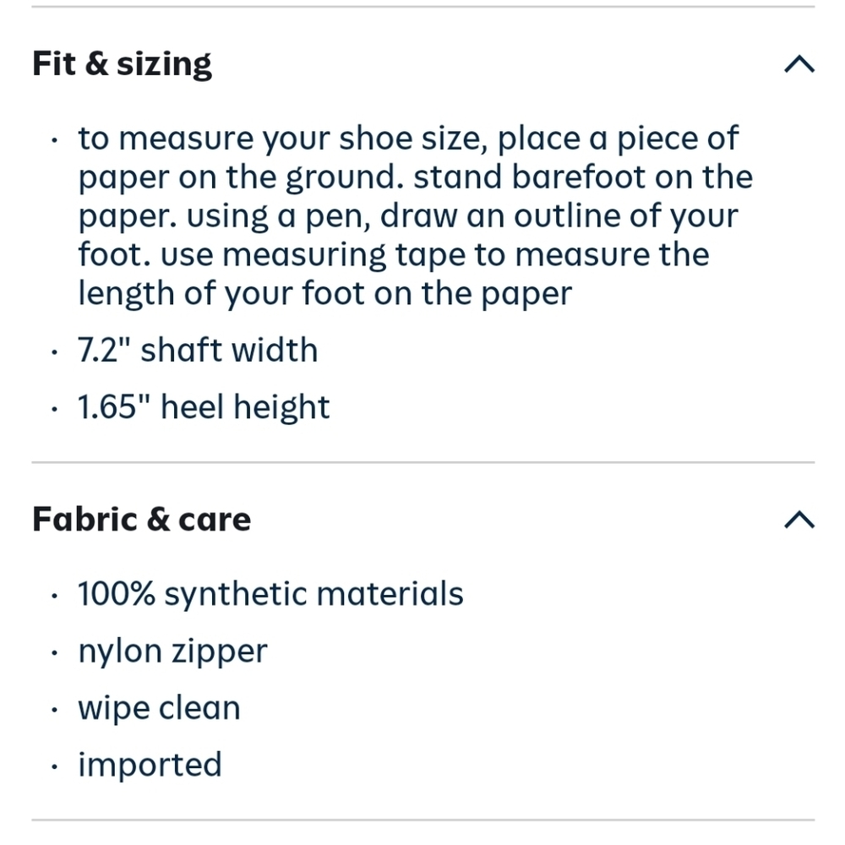
Task: Click the shoe size measuring instructions paragraph
Action: click(406, 215)
